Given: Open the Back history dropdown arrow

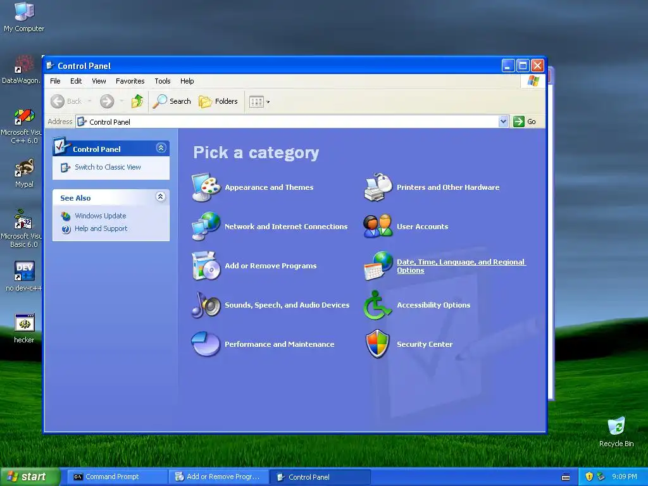Looking at the screenshot, I should (89, 101).
